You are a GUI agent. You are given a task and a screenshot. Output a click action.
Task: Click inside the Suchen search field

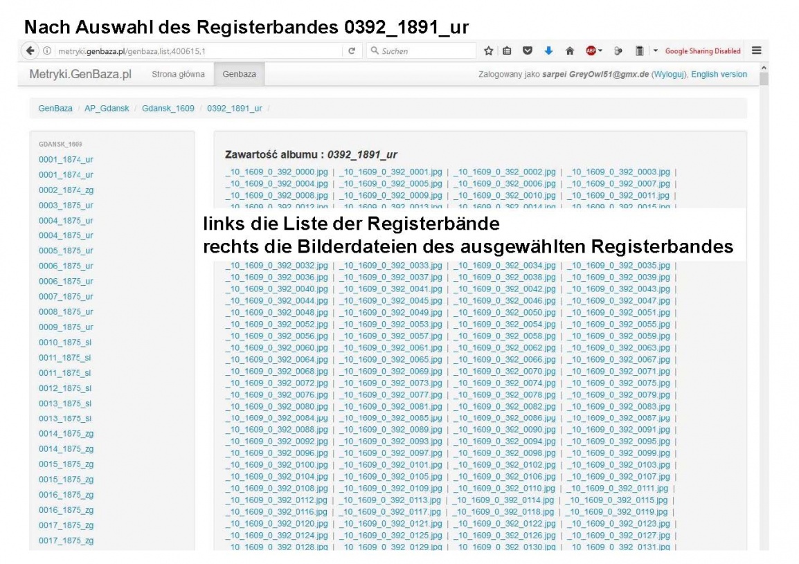coord(422,51)
